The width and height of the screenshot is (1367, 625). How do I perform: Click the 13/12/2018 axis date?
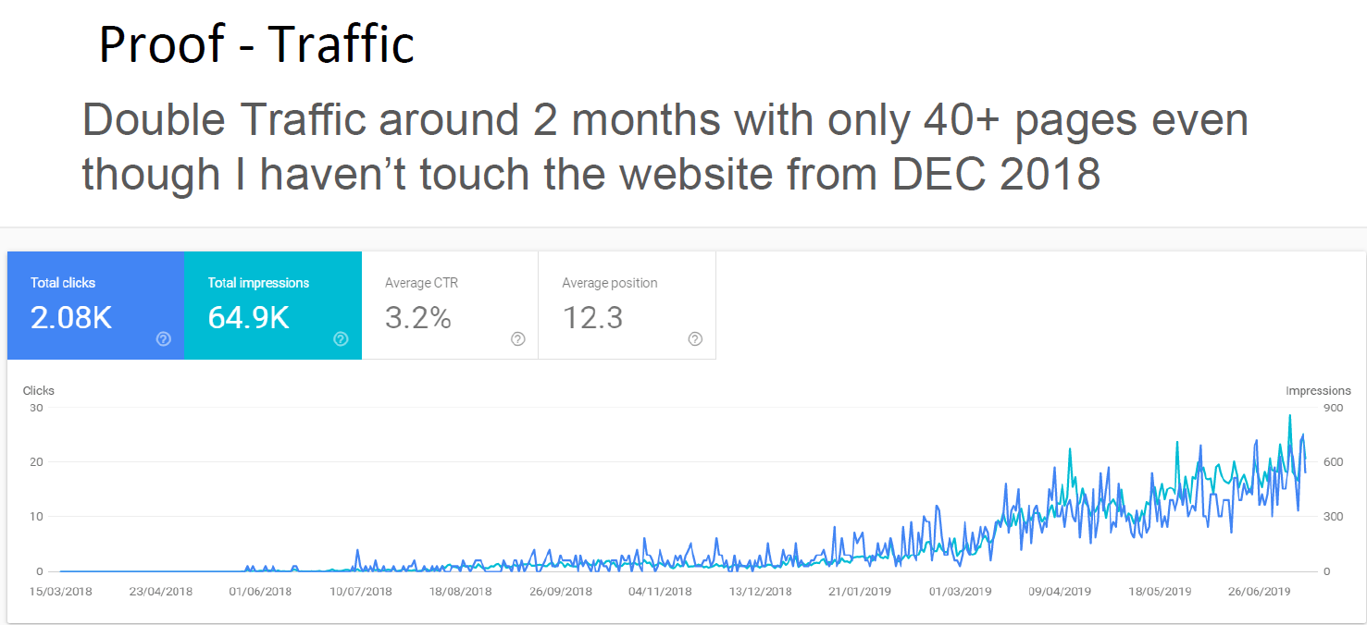[760, 592]
